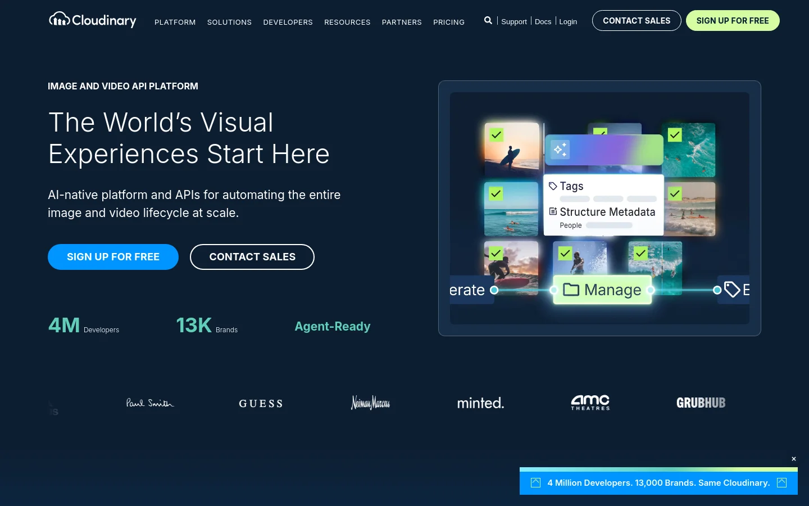Click the Grubhub logo
This screenshot has height=506, width=809.
click(x=701, y=403)
